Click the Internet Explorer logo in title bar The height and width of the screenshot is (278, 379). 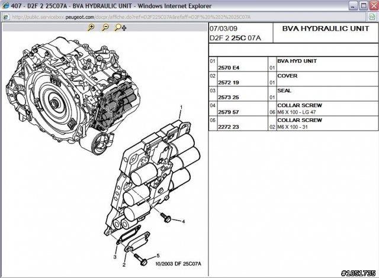[5, 6]
